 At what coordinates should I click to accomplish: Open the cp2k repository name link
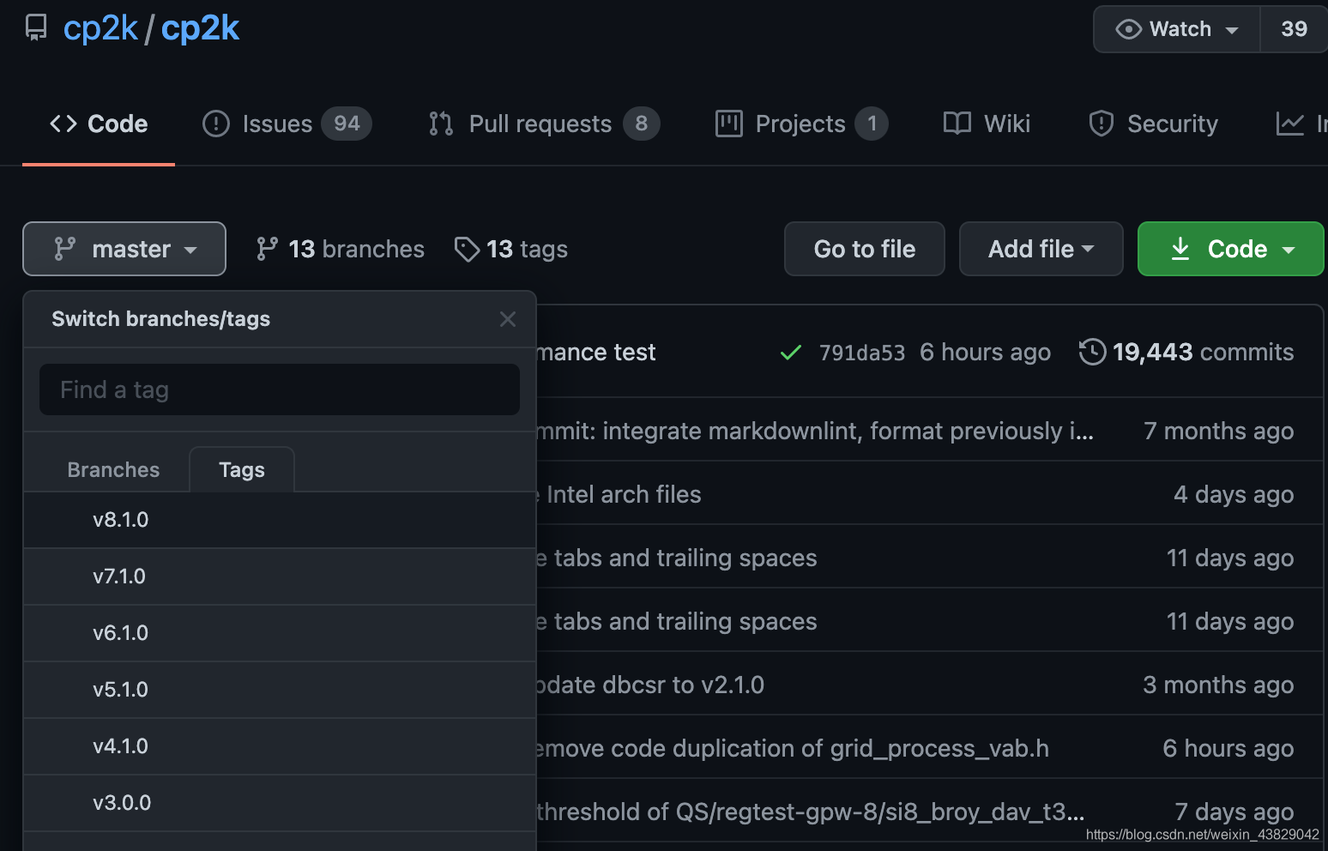click(200, 28)
